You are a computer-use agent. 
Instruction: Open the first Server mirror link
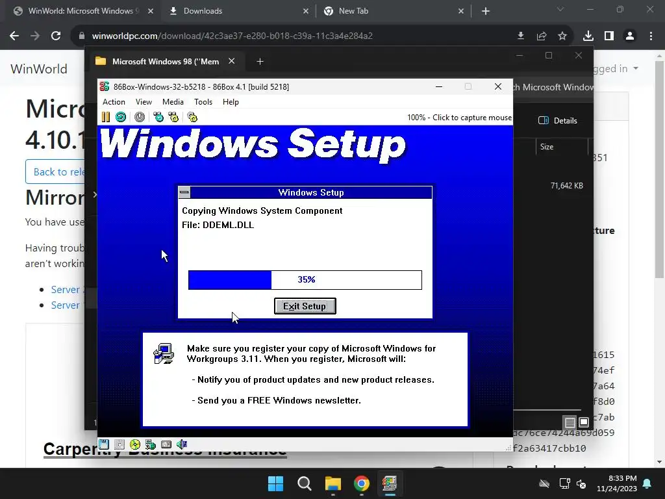point(66,289)
